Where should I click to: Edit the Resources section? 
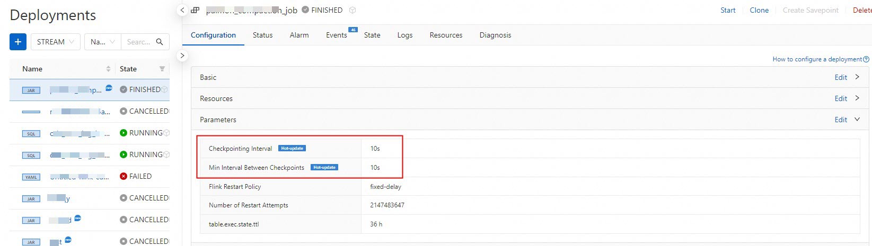[x=841, y=98]
